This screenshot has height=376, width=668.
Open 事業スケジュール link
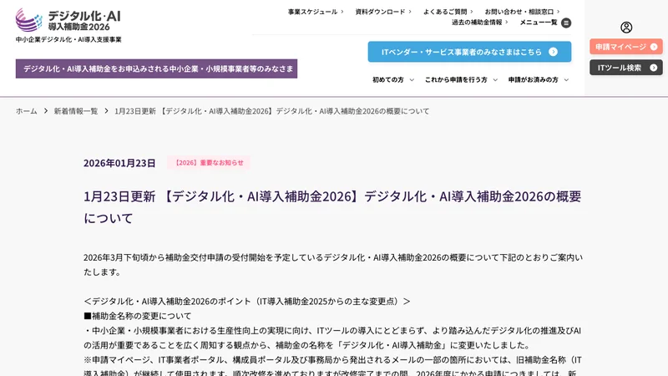coord(316,12)
